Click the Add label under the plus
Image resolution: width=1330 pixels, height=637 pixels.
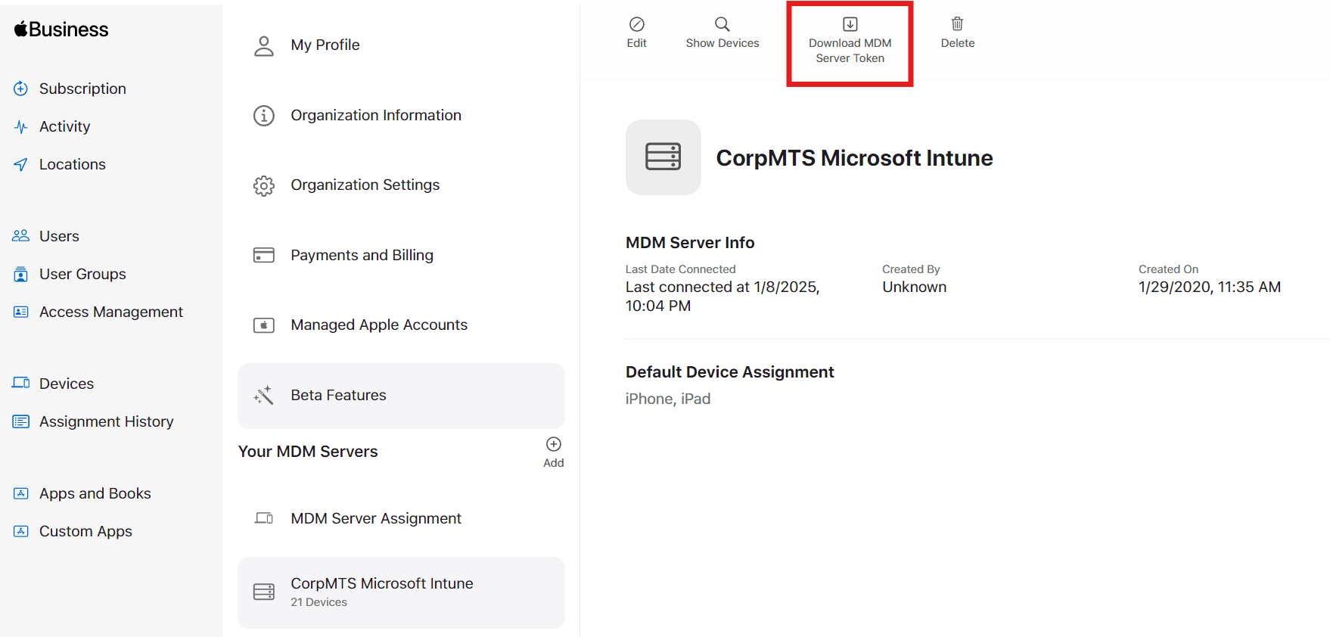point(554,463)
